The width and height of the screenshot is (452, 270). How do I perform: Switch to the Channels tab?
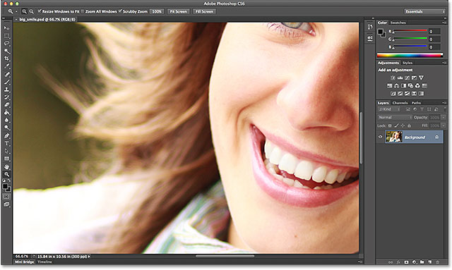tap(400, 103)
